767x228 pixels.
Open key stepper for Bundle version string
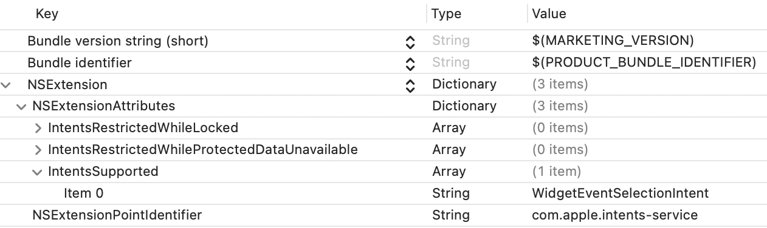click(410, 41)
